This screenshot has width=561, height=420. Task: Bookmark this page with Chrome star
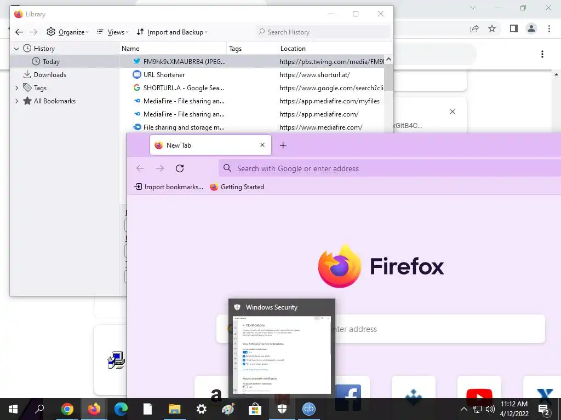pyautogui.click(x=492, y=28)
